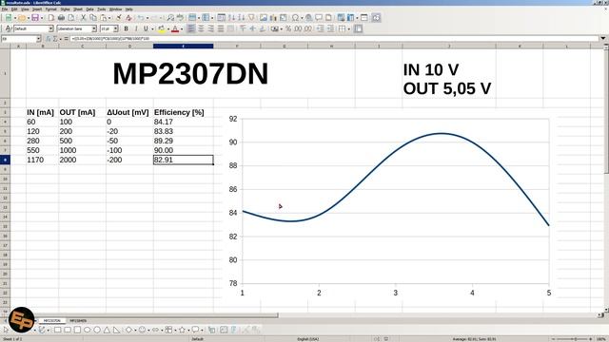This screenshot has width=609, height=342.
Task: Click the Insert Chart icon
Action: (273, 18)
